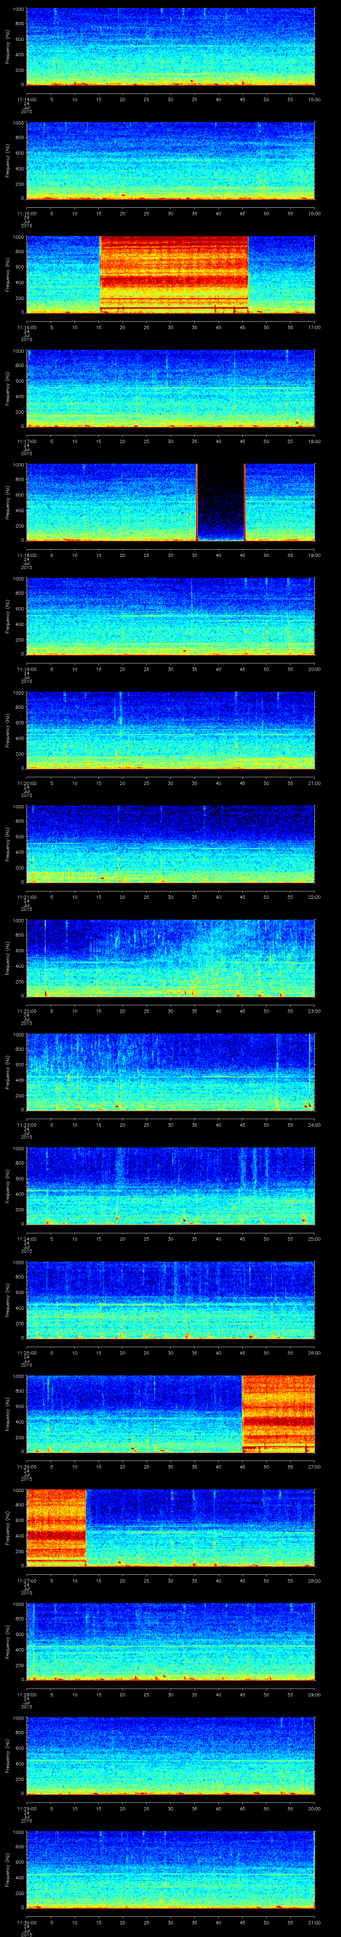Select the "11:20:00" start time label

tap(26, 783)
